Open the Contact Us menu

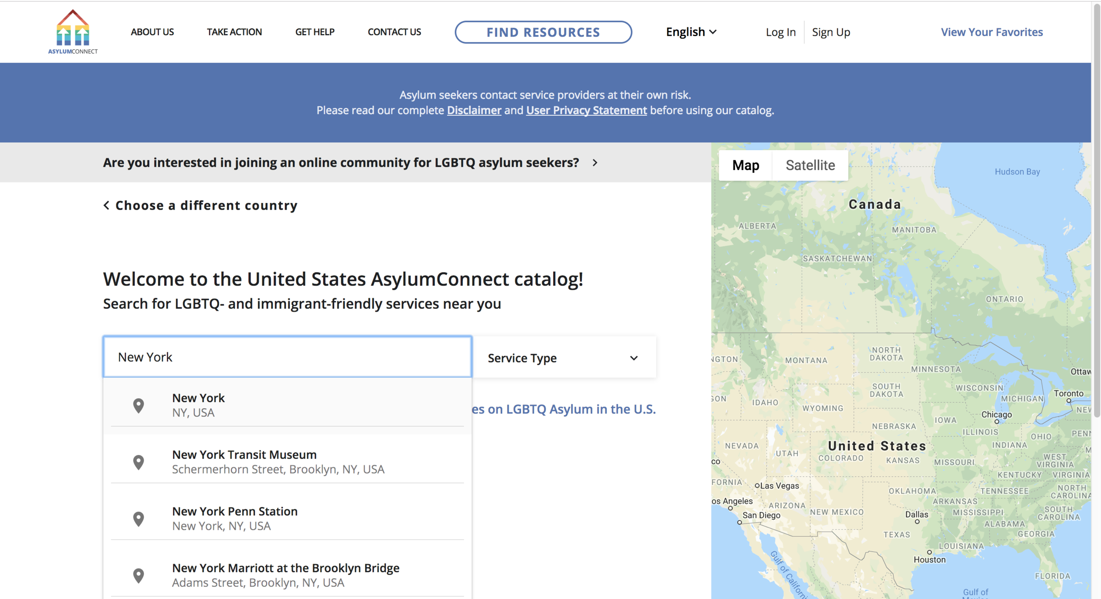click(x=395, y=32)
